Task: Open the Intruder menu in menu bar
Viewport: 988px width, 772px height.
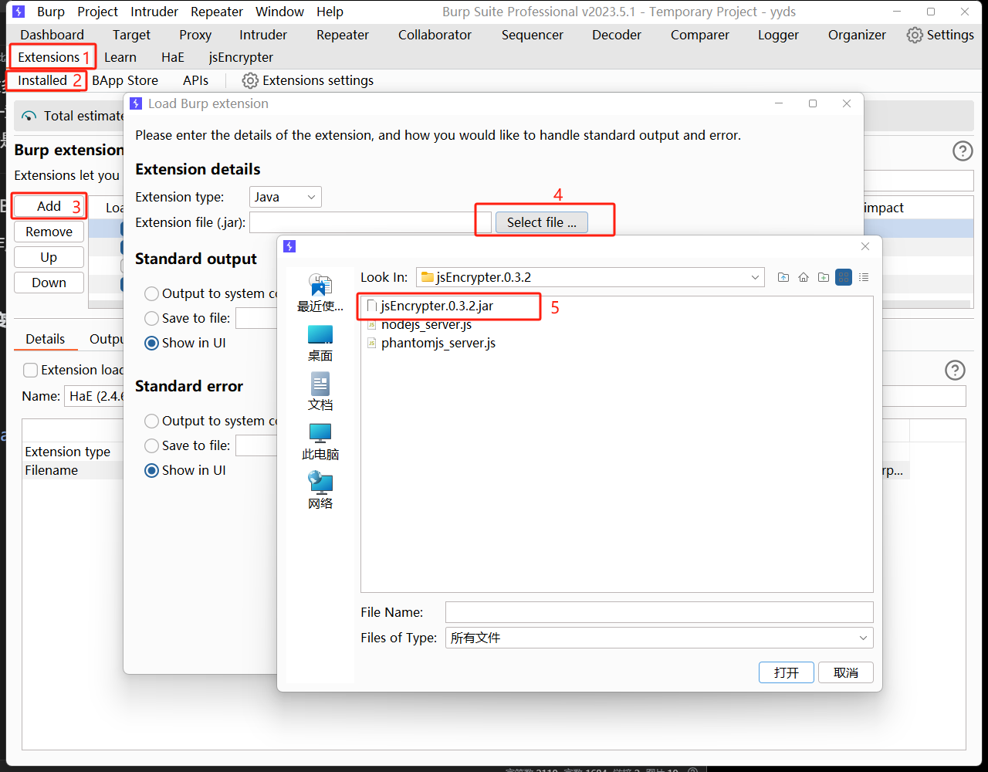Action: (x=154, y=12)
